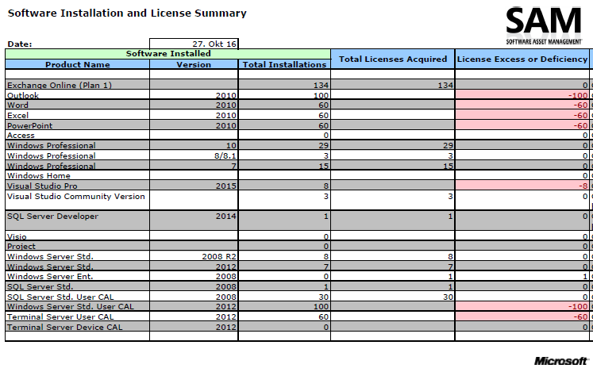The height and width of the screenshot is (372, 593).
Task: Click the SQL Server Developer cell
Action: (x=78, y=221)
